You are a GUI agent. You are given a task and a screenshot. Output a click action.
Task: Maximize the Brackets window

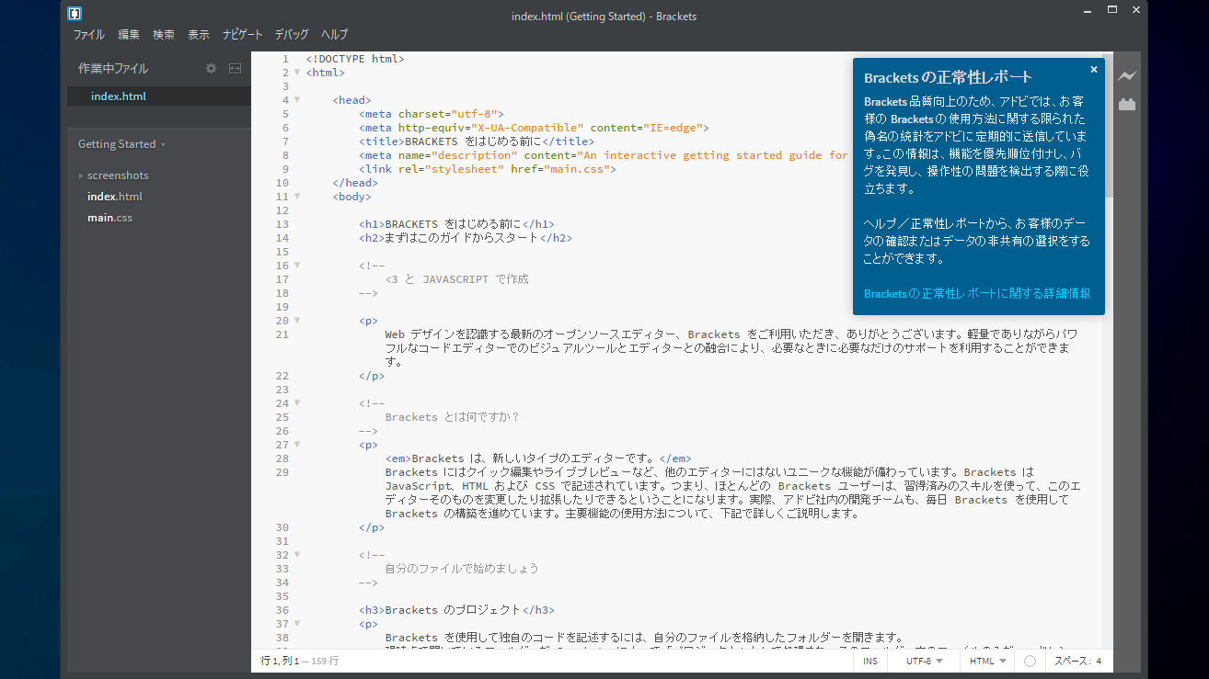pyautogui.click(x=1111, y=9)
